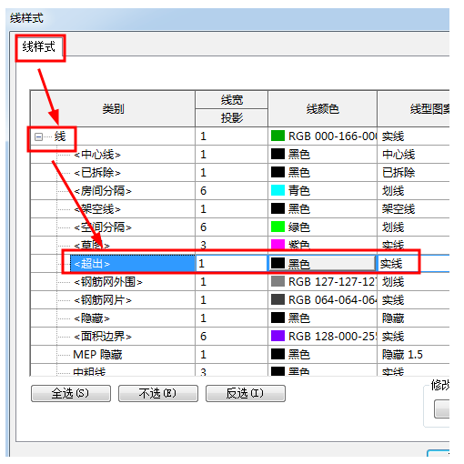Click the 不选(E) button
464x464 pixels.
pos(158,394)
